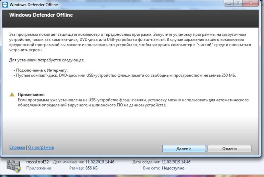This screenshot has height=177, width=264.
Task: Click the Для установки потребуется следующее line
Action: pos(47,60)
